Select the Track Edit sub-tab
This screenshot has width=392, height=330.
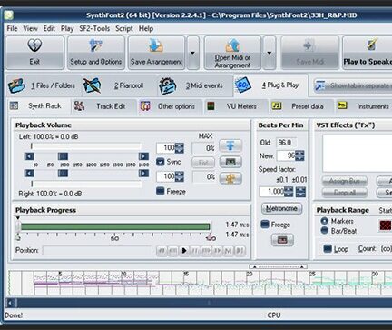pyautogui.click(x=103, y=106)
